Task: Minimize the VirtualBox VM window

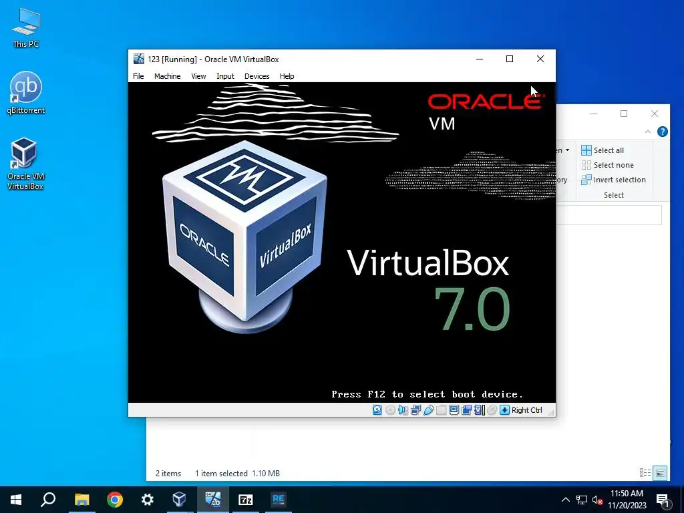Action: coord(480,59)
